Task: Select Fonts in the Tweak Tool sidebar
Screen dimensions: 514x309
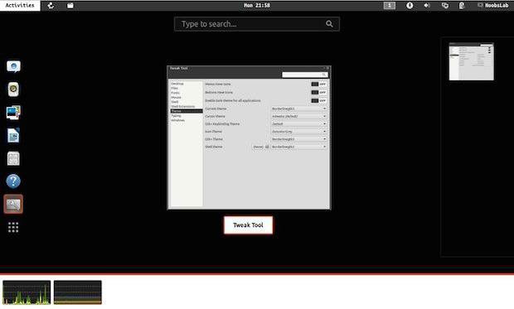Action: coord(176,93)
